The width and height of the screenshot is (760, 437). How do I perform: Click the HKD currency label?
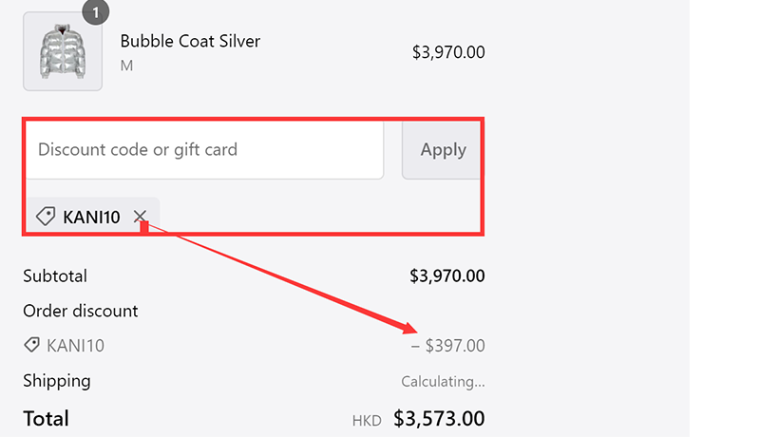(x=367, y=420)
